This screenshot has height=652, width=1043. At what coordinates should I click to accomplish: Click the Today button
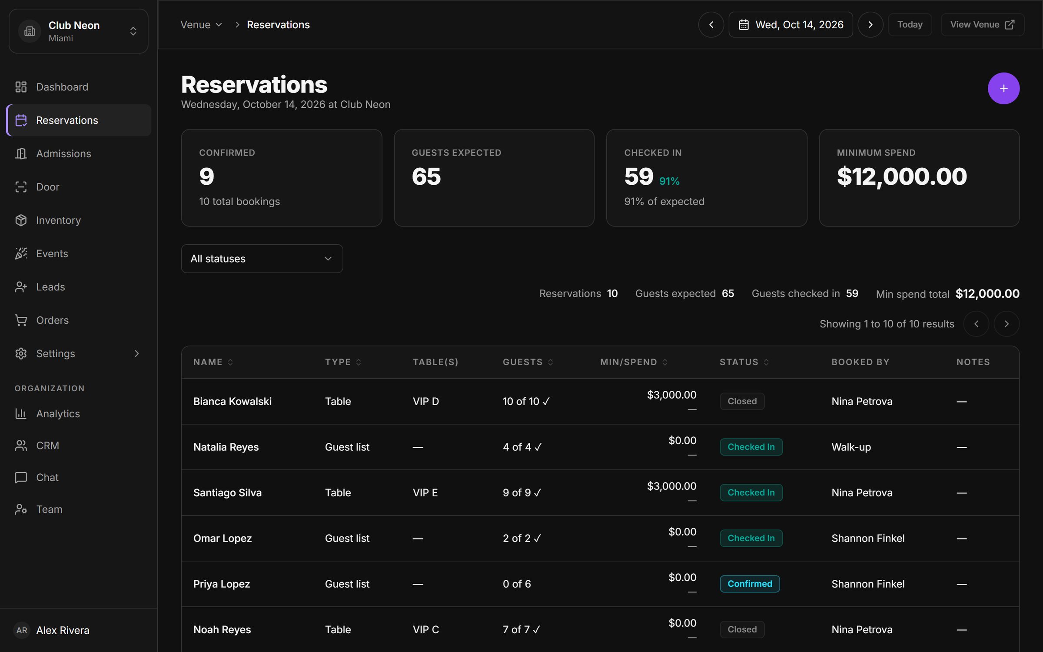click(910, 25)
